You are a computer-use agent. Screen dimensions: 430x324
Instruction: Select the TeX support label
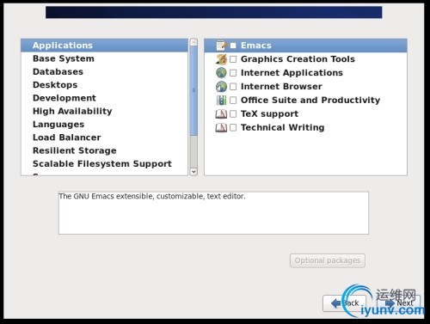pos(269,114)
